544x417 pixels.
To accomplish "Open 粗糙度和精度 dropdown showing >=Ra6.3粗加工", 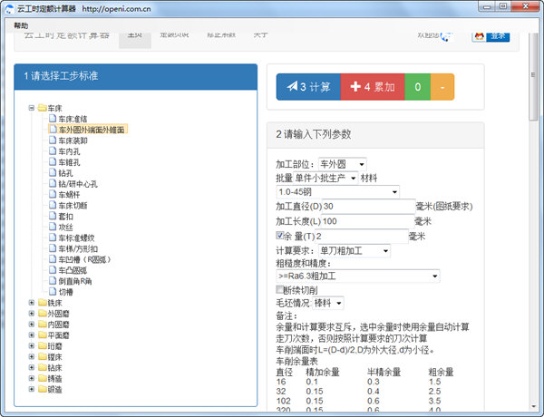I will pyautogui.click(x=358, y=276).
